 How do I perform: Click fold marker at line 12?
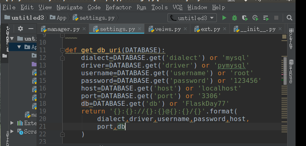pyautogui.click(x=62, y=58)
